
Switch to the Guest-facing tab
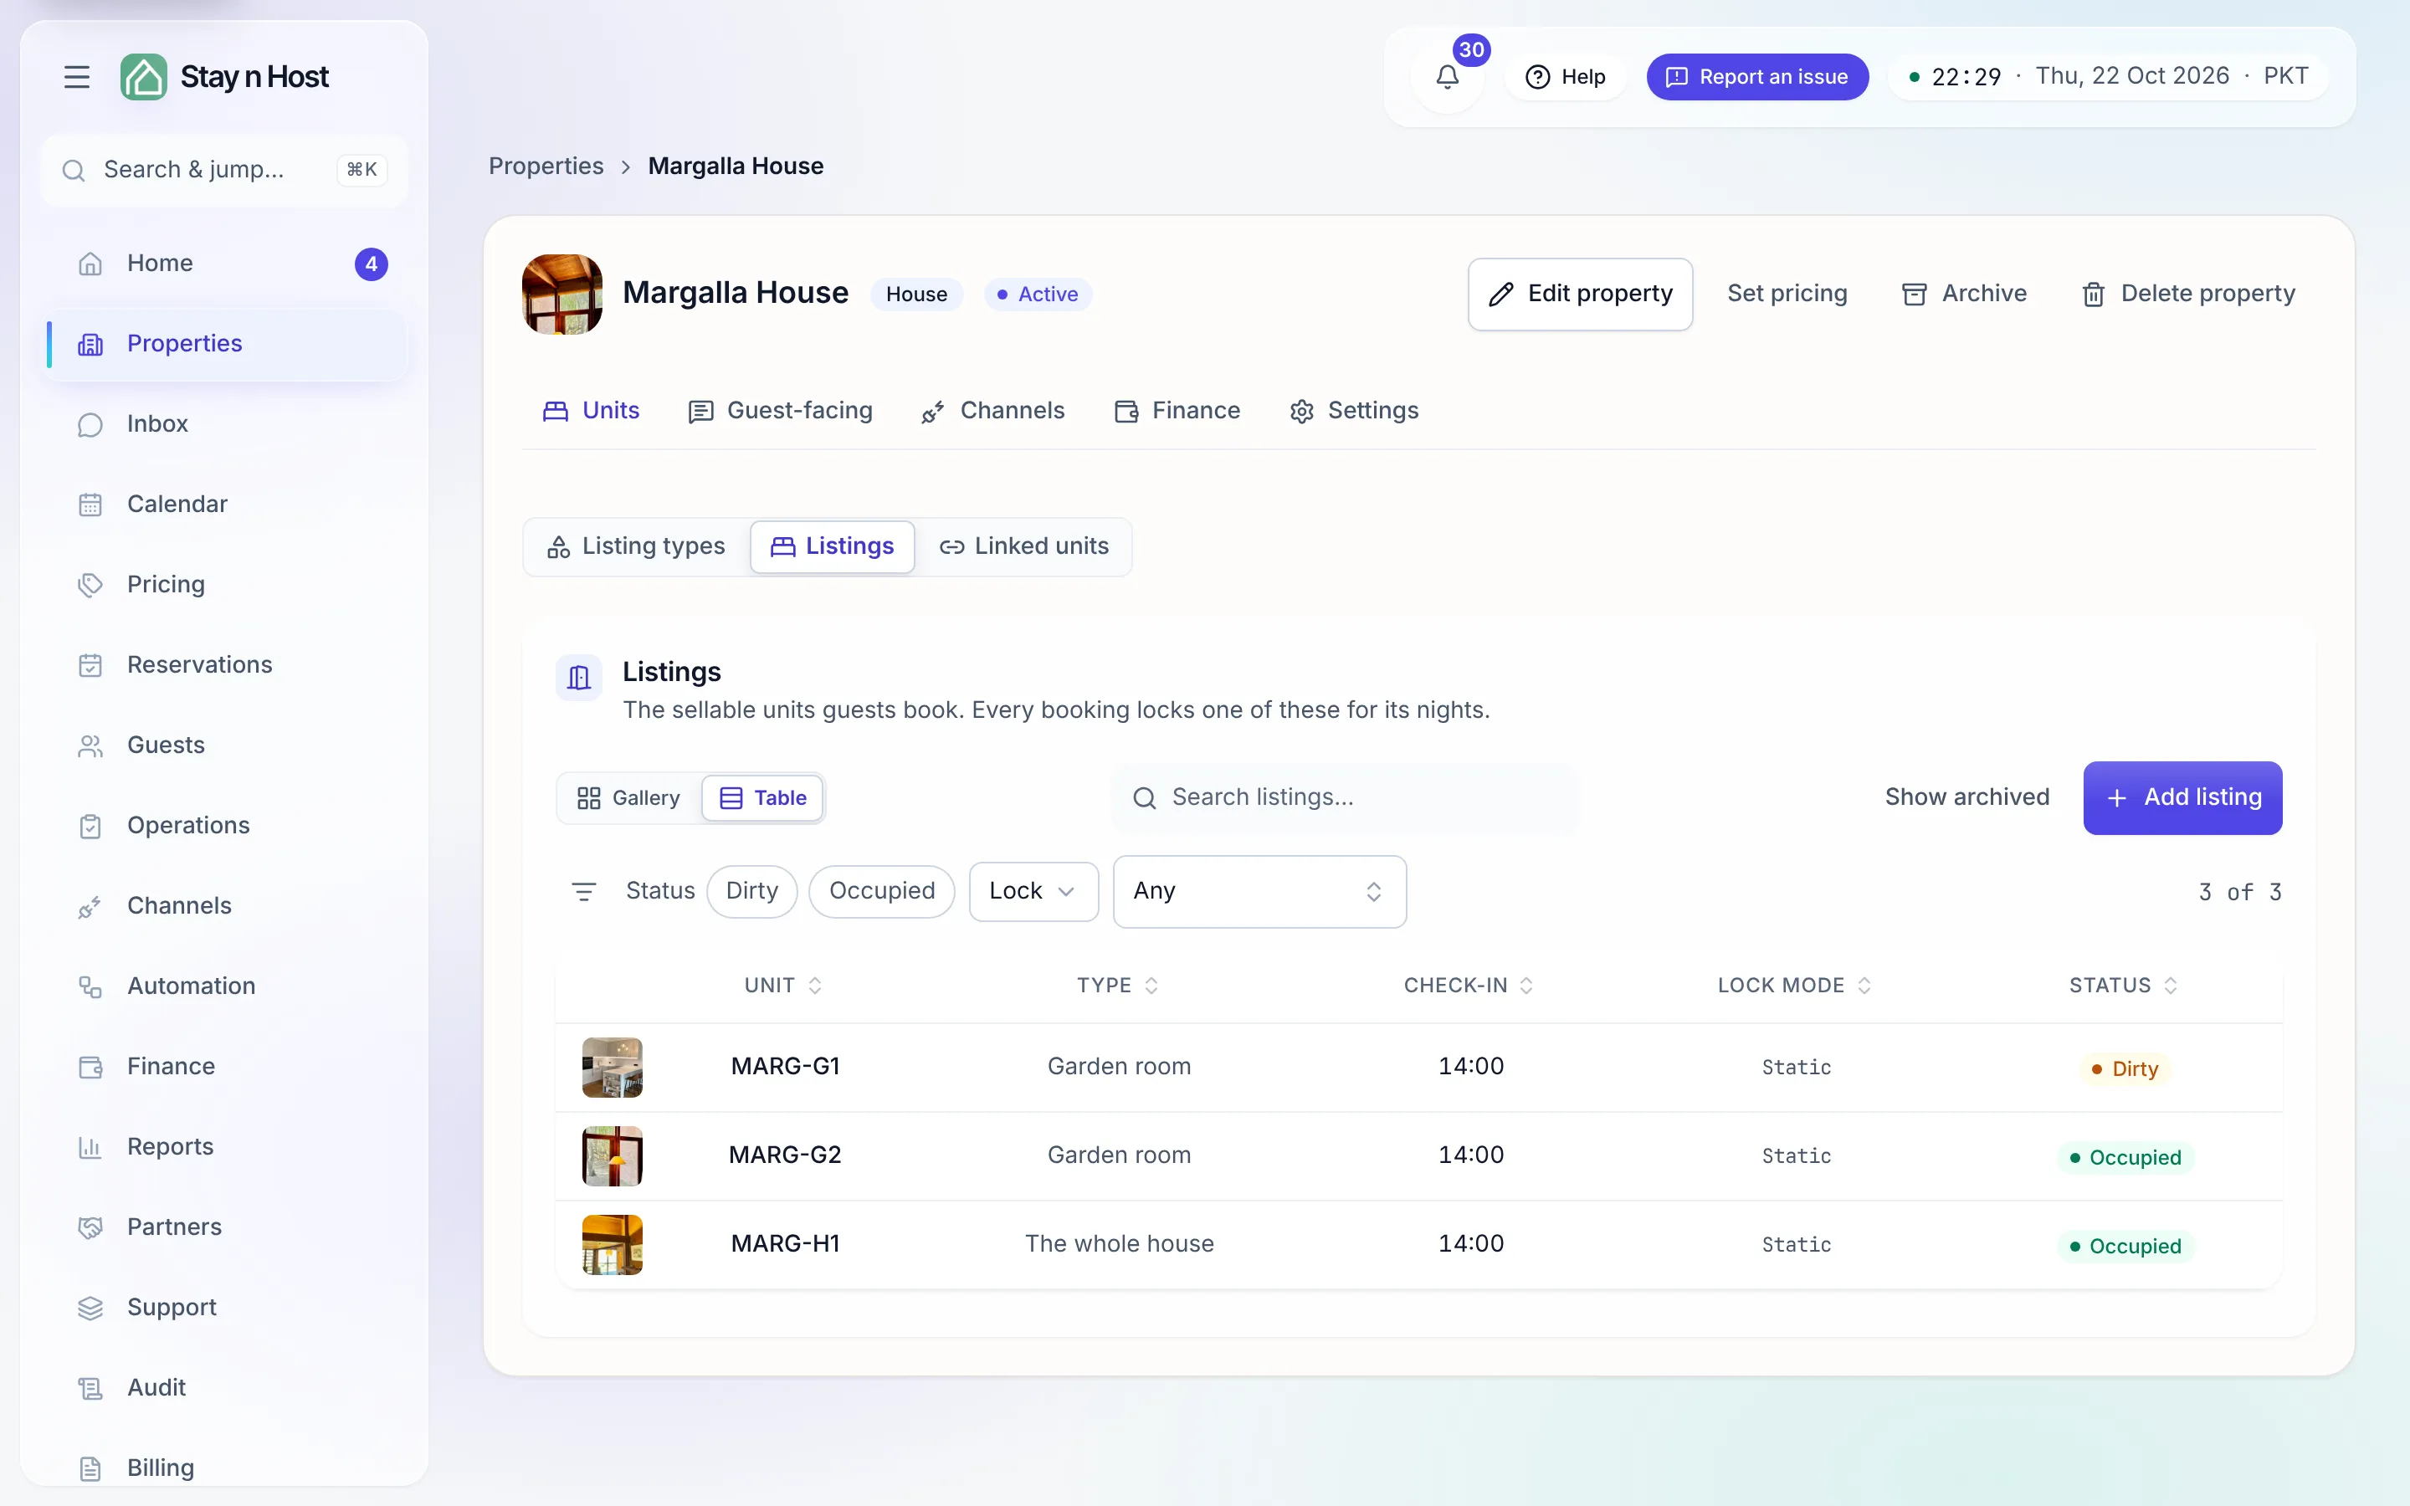780,412
